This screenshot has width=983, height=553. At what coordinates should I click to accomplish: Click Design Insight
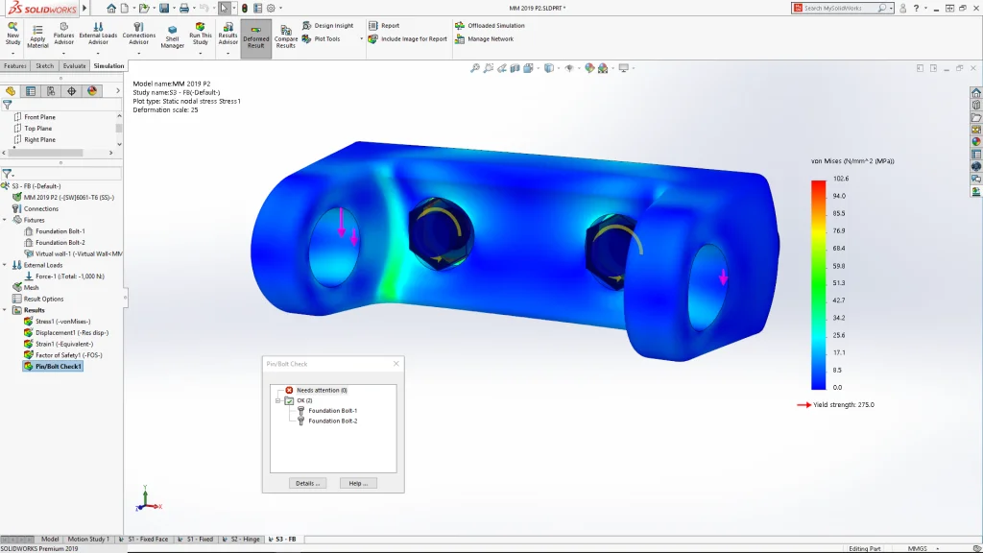point(328,26)
